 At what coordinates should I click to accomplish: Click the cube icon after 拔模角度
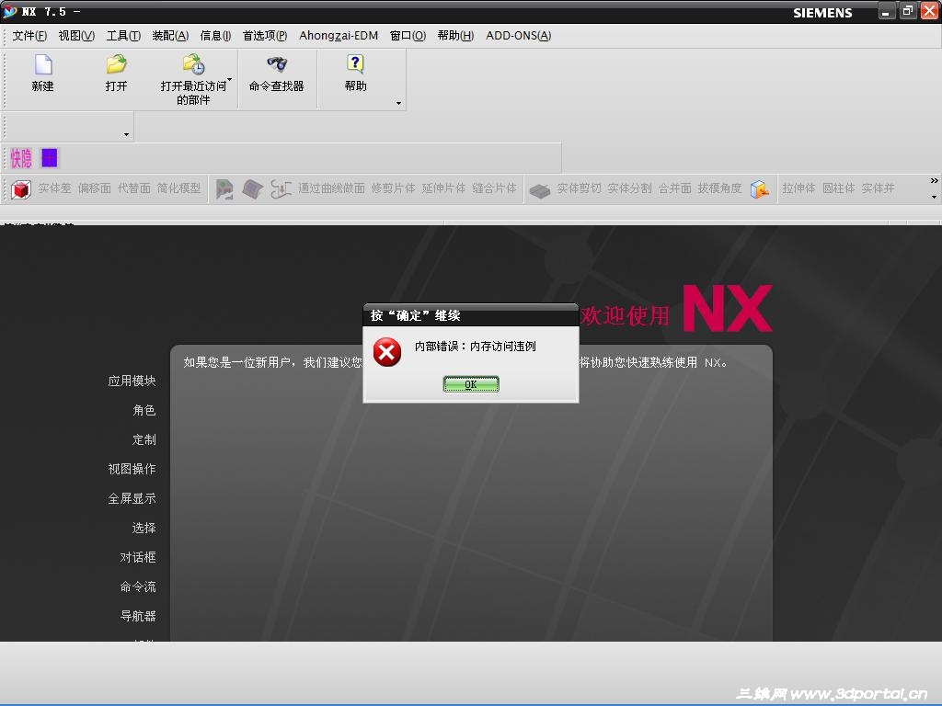click(x=759, y=189)
